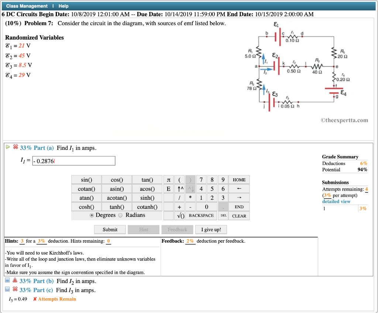The width and height of the screenshot is (378, 313).
Task: Click the orange warning icon beside Part (b)
Action: [x=14, y=281]
